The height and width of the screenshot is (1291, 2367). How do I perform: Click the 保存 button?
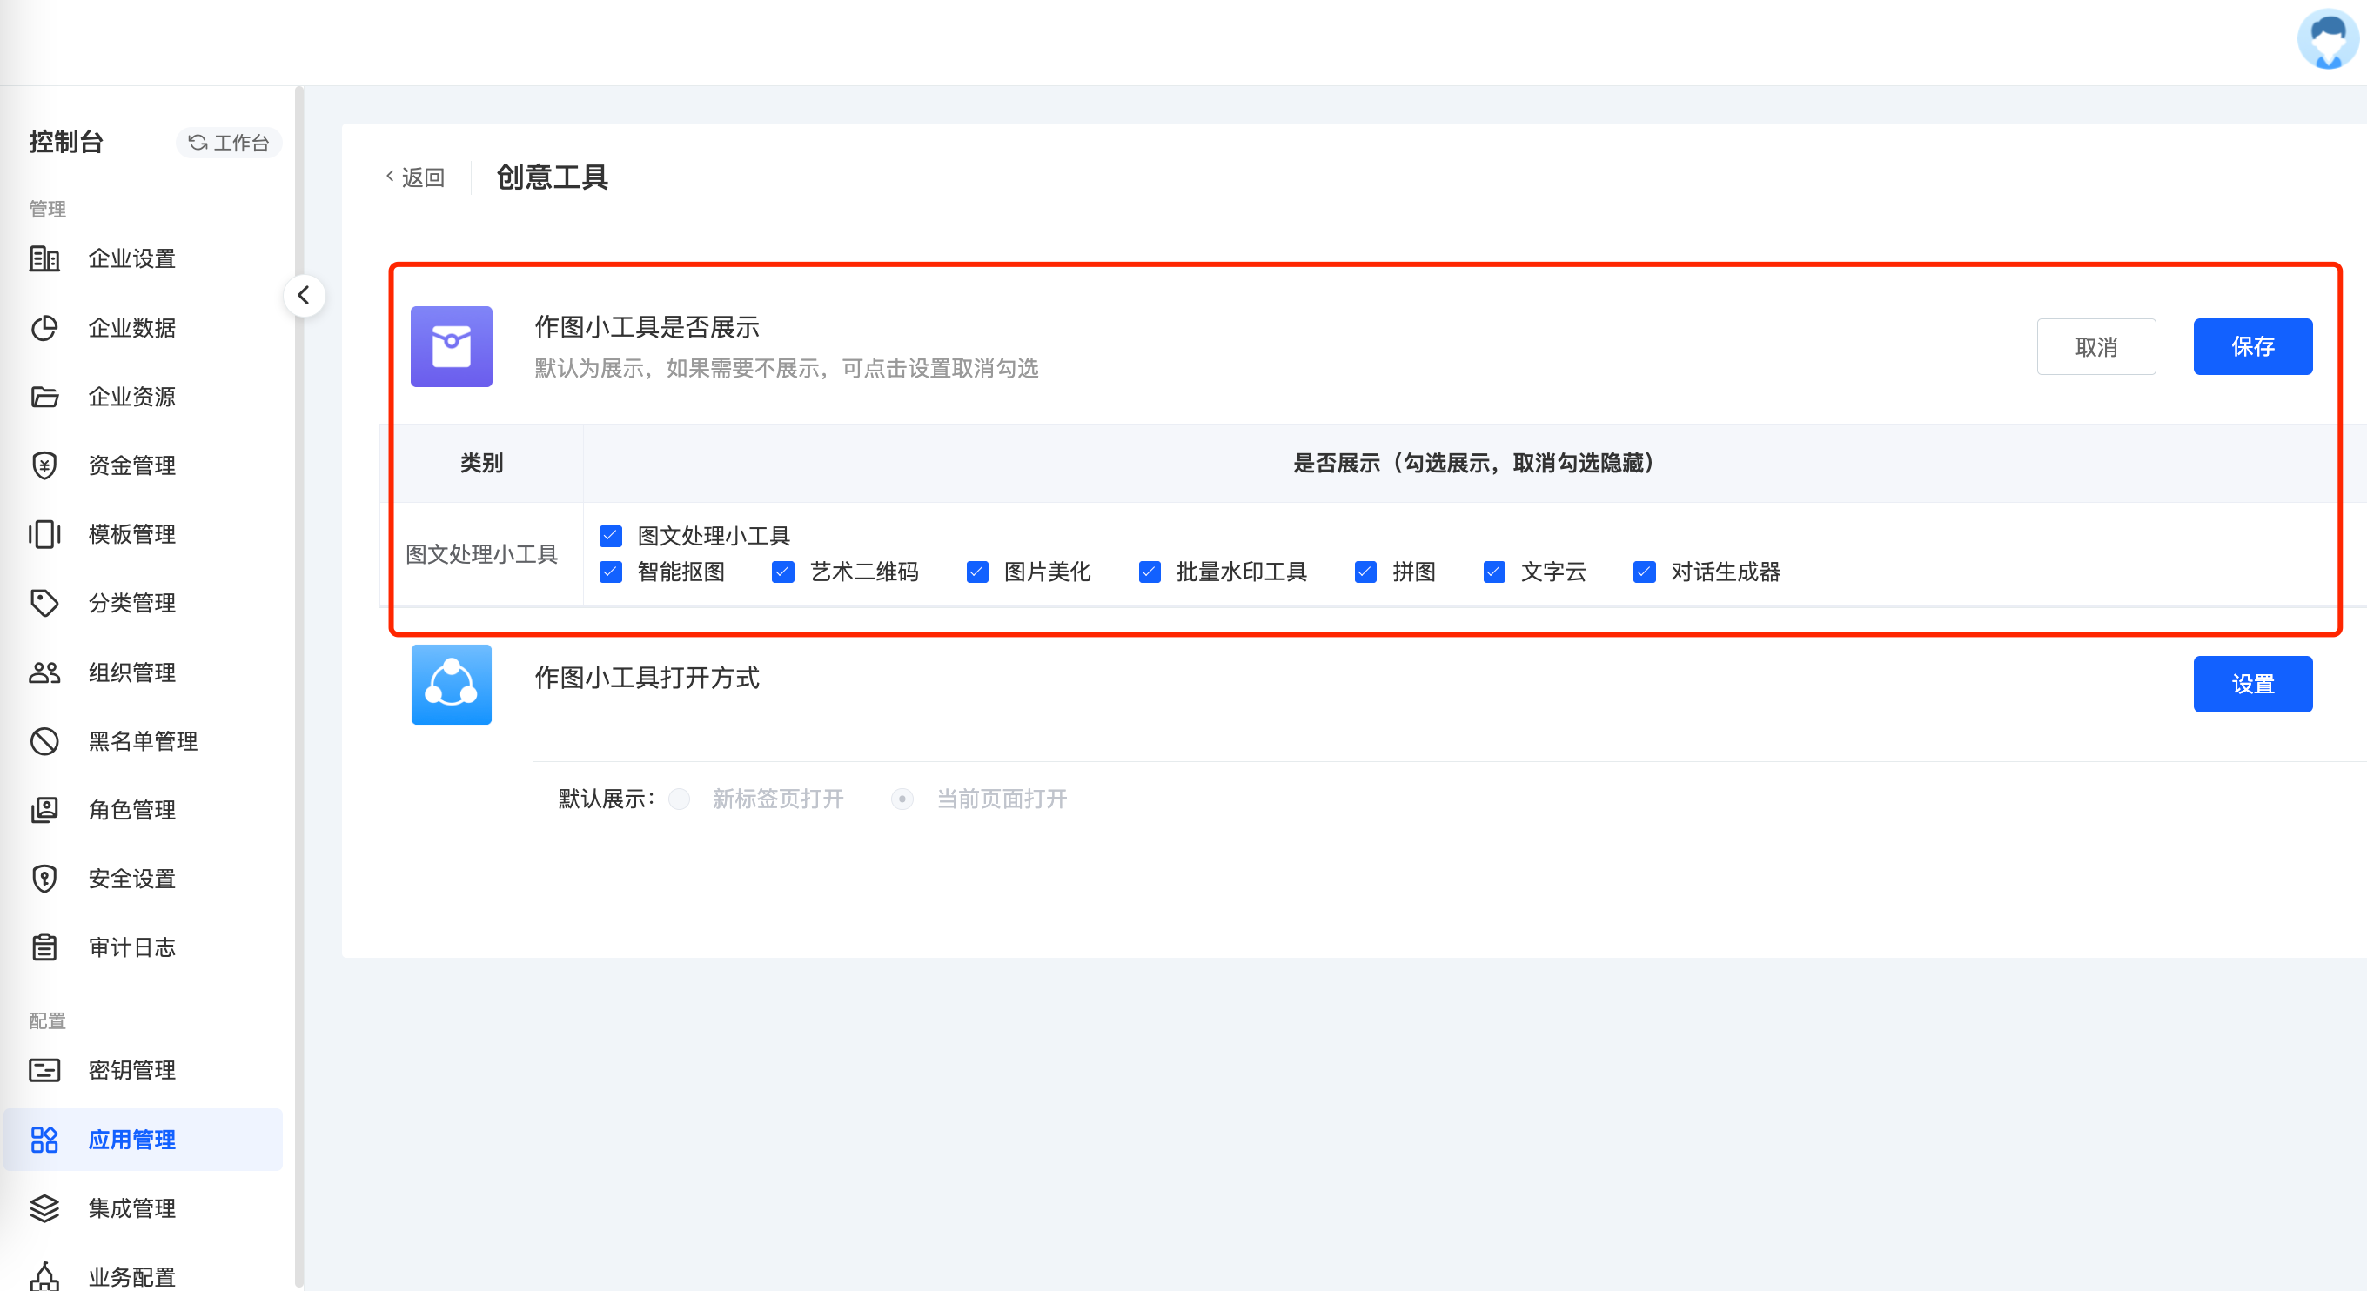[x=2252, y=346]
